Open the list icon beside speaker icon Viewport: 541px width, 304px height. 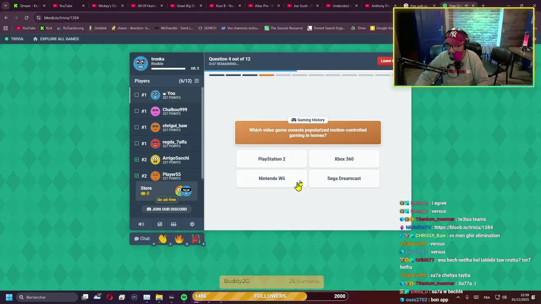point(160,224)
